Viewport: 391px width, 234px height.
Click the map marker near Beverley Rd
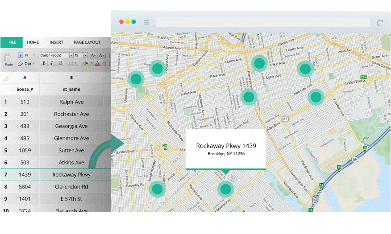pyautogui.click(x=158, y=189)
